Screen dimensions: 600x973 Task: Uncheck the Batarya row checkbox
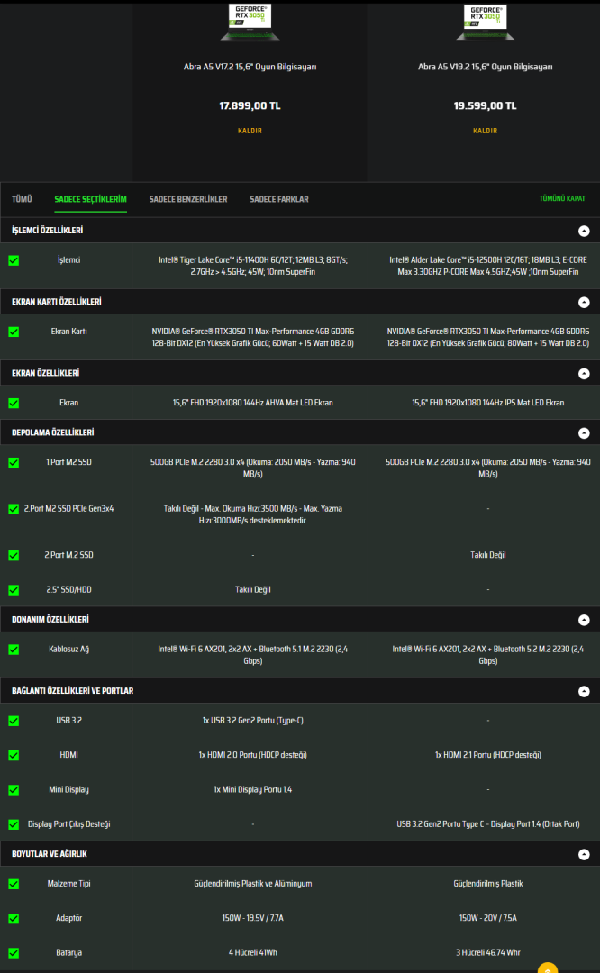pyautogui.click(x=14, y=953)
